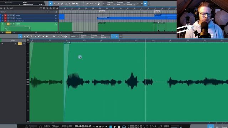Select the Listen tool in the audio editor toolbar
The image size is (228, 128).
pos(47,36)
